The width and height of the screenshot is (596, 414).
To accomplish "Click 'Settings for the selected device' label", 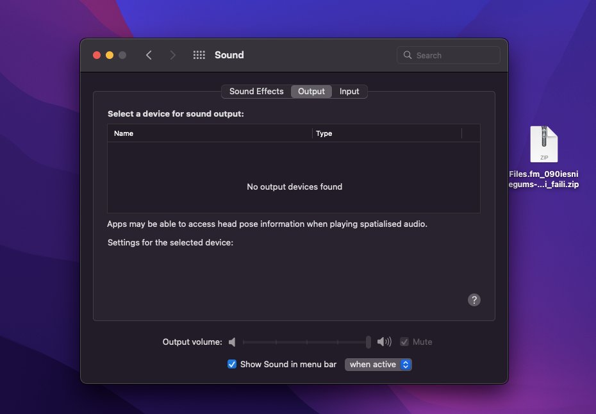I will [x=170, y=242].
